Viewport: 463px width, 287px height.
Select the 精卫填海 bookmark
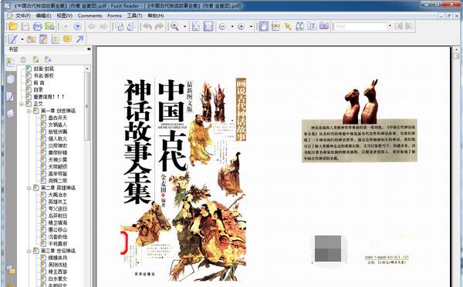pos(58,223)
